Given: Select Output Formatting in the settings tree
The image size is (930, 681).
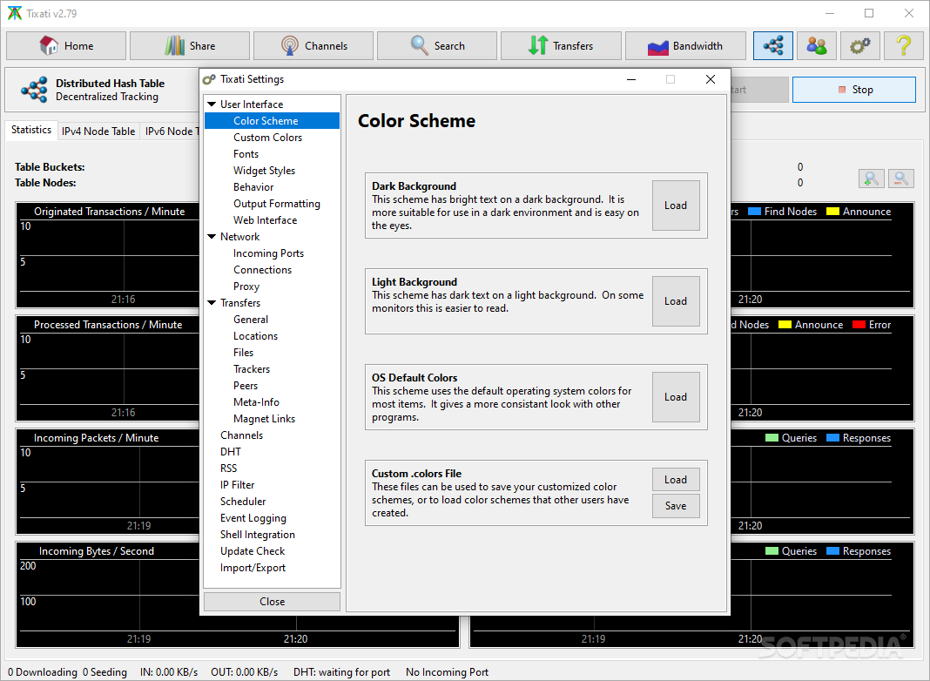Looking at the screenshot, I should point(276,204).
